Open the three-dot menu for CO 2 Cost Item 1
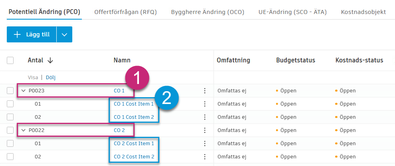Image resolution: width=395 pixels, height=166 pixels. [205, 144]
